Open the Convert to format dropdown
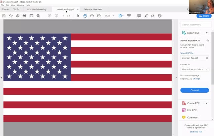Screen dimensions: 214x136 (x=195, y=69)
